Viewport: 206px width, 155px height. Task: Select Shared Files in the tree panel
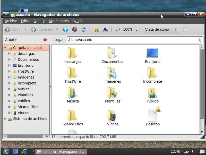(28, 107)
